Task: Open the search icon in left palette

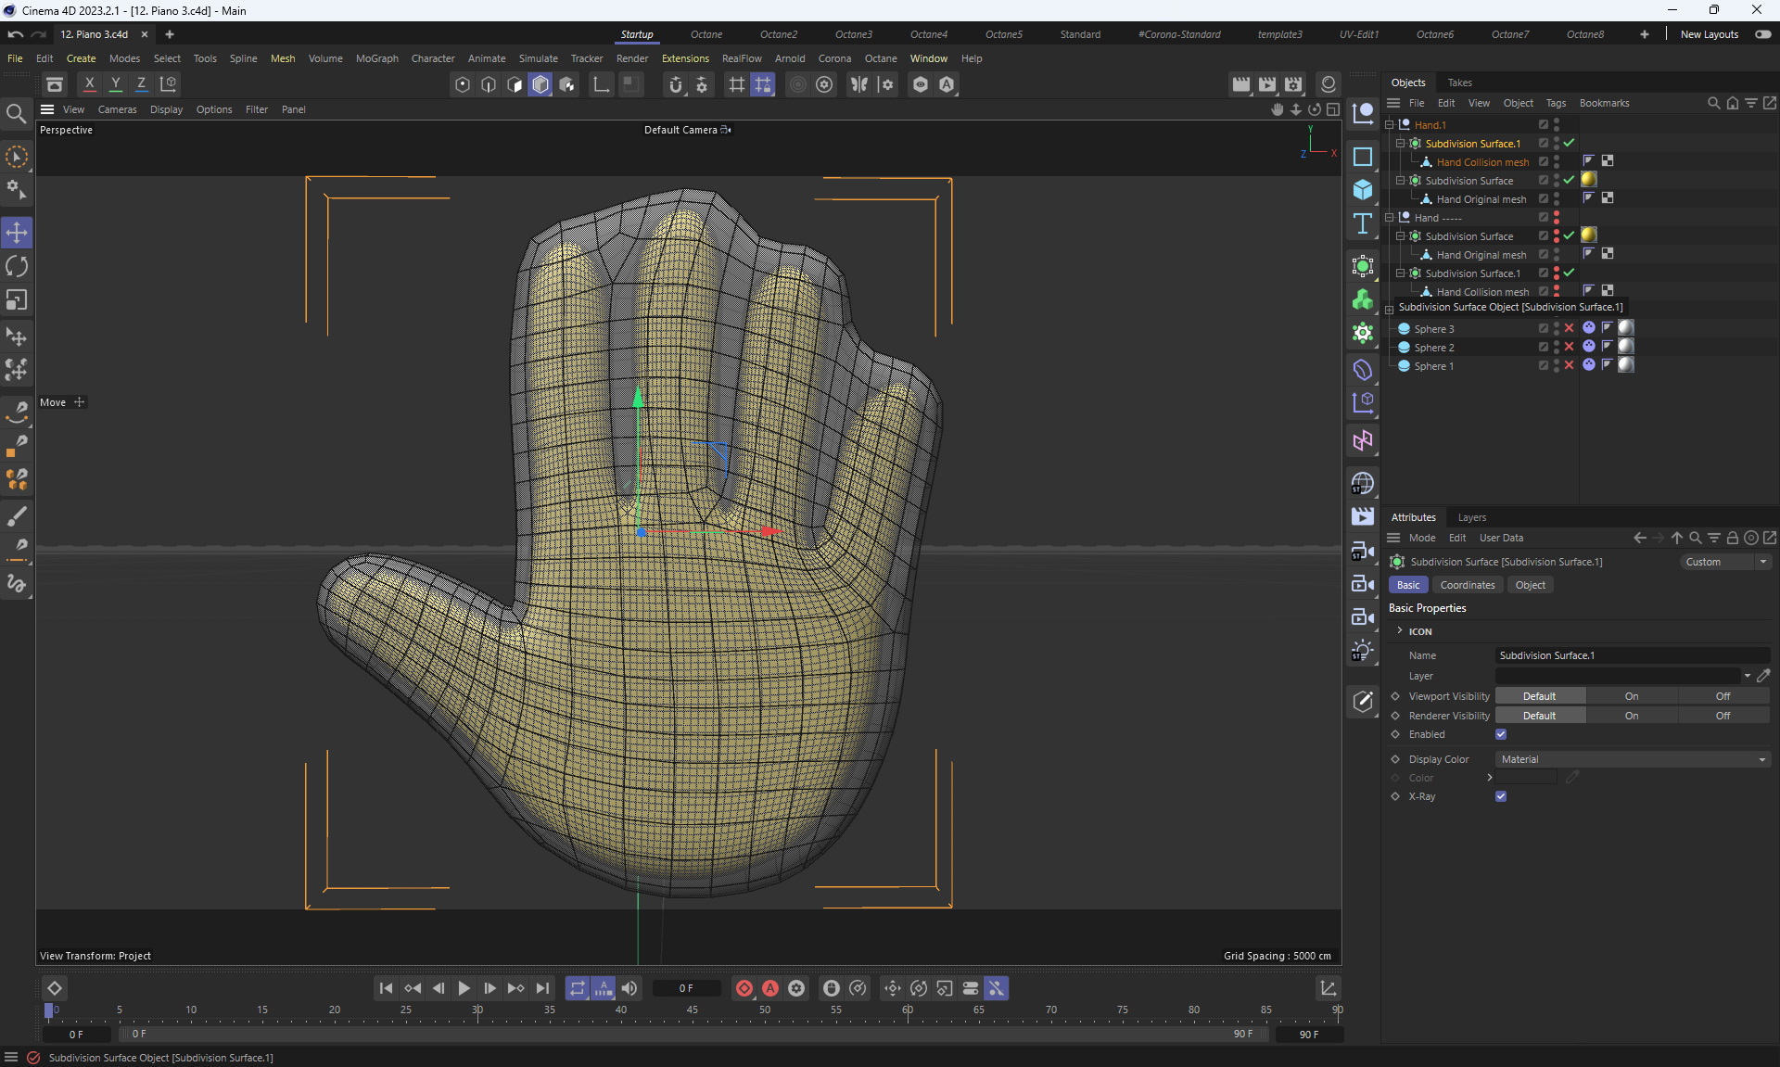Action: click(16, 114)
